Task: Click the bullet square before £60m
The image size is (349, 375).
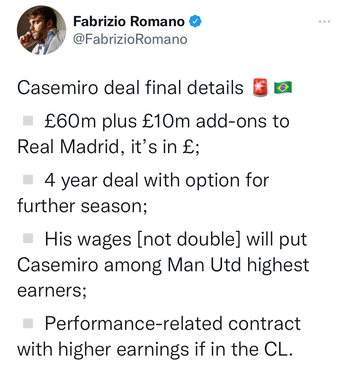Action: click(28, 121)
